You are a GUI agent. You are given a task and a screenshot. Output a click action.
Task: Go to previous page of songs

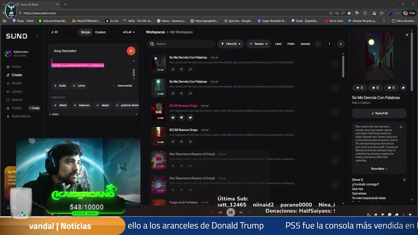(x=318, y=44)
